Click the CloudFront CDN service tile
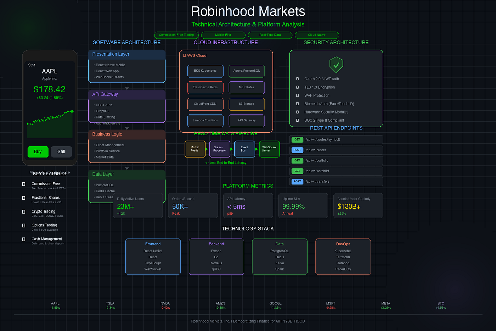Image resolution: width=496 pixels, height=331 pixels. pyautogui.click(x=205, y=104)
